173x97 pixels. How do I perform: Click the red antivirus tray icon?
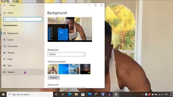[149, 95]
